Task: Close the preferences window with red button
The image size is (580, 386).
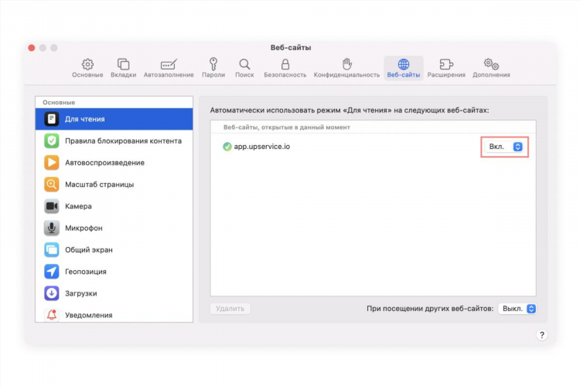Action: pos(32,48)
